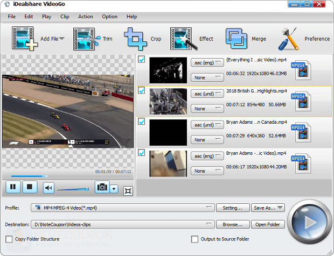334x256 pixels.
Task: Enable Output to Source Folder checkbox
Action: [x=194, y=239]
